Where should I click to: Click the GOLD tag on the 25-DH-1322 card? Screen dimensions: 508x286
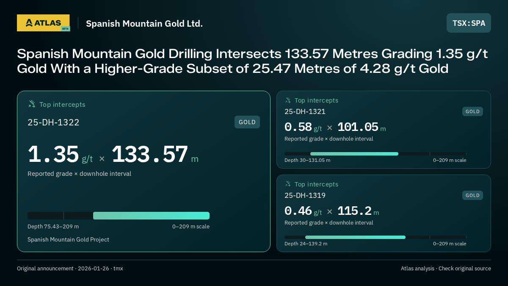pyautogui.click(x=247, y=122)
